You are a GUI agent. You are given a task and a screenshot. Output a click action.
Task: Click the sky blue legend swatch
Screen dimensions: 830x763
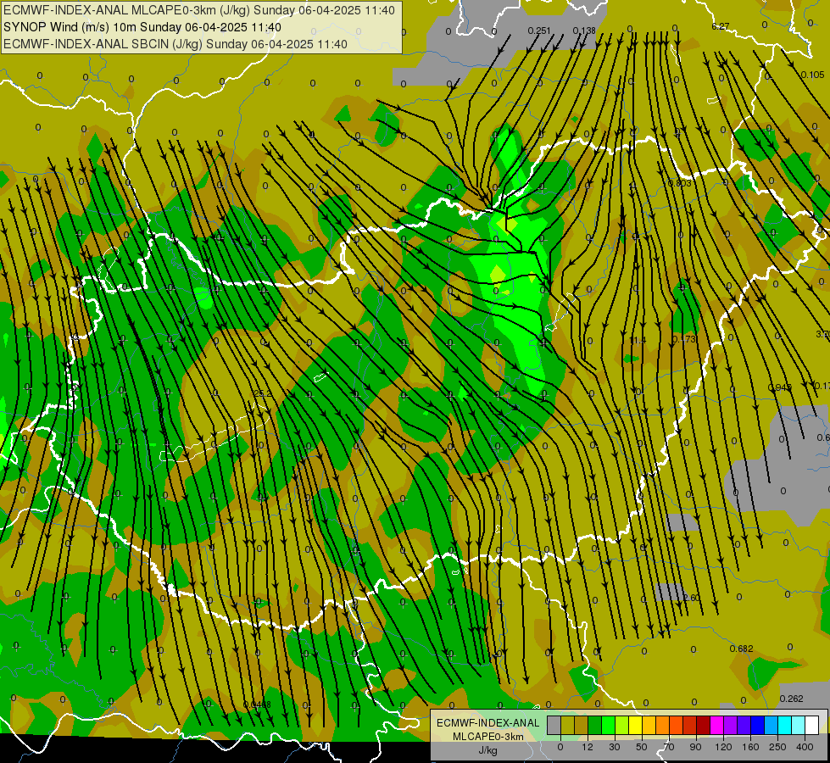coord(771,726)
